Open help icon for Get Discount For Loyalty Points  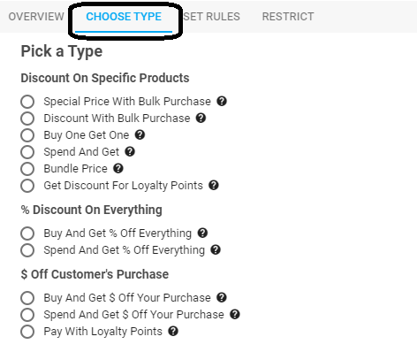coord(214,185)
